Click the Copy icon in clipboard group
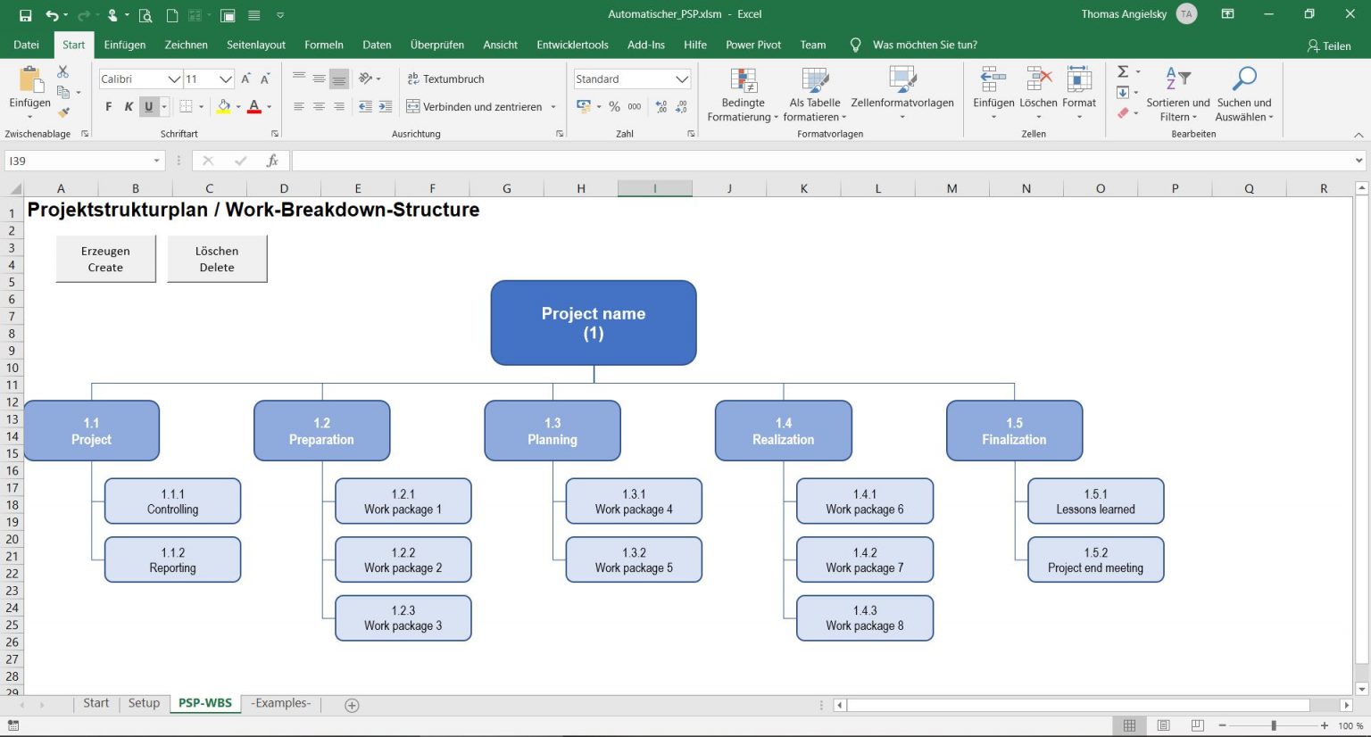The width and height of the screenshot is (1371, 737). [63, 92]
